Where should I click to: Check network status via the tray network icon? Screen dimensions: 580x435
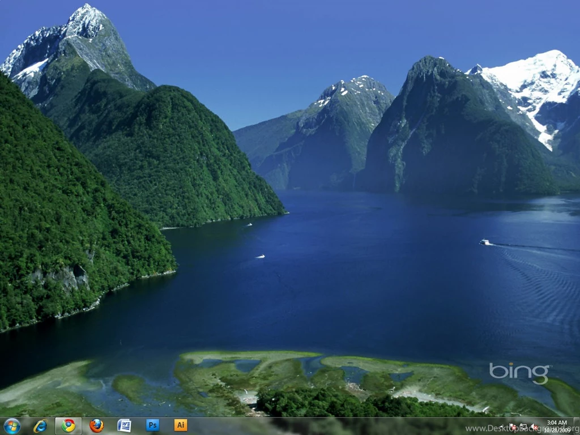(524, 426)
